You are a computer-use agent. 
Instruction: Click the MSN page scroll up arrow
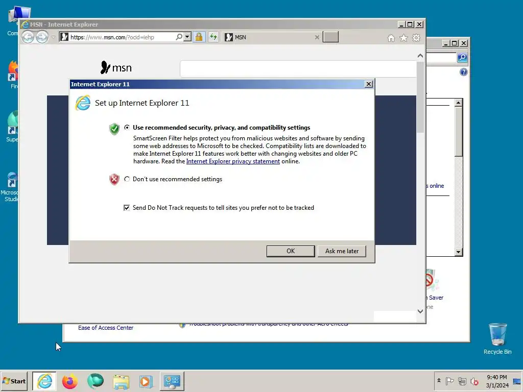tap(420, 56)
